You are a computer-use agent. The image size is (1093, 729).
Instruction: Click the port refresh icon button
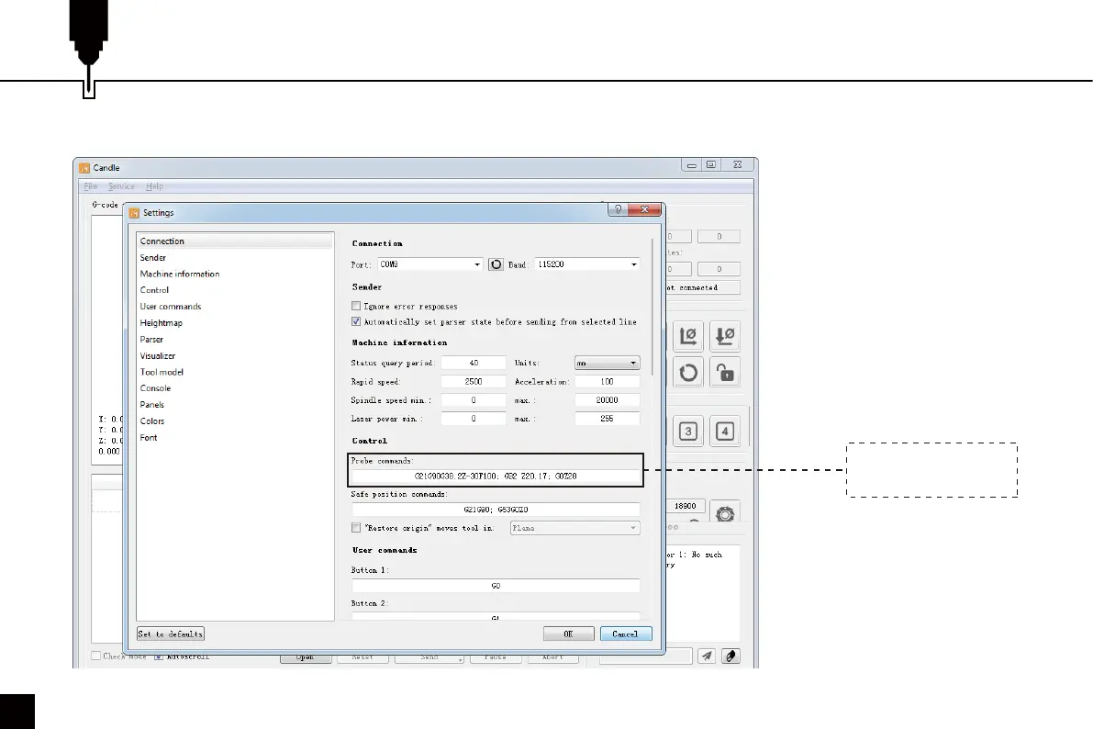tap(496, 264)
